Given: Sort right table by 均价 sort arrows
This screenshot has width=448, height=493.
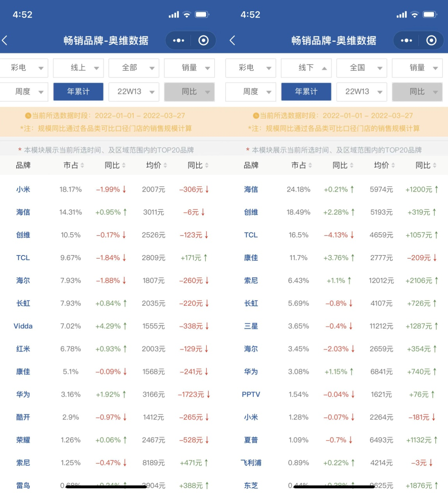Looking at the screenshot, I should (393, 165).
